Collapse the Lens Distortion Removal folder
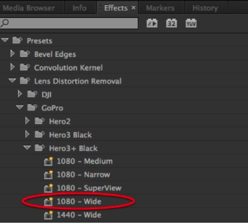Viewport: 248px width, 223px height. (12, 81)
